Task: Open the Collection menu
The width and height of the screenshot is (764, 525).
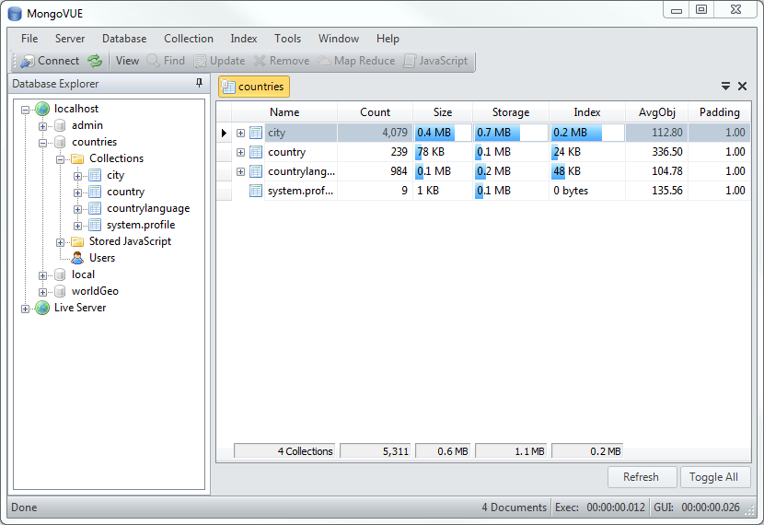Action: pyautogui.click(x=189, y=39)
